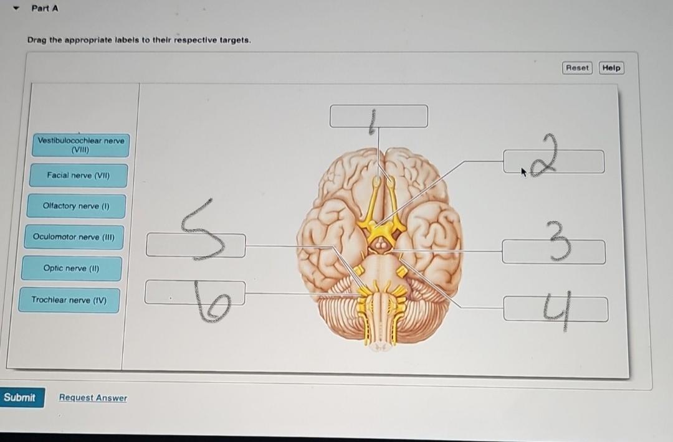Select the Olfactory nerve (I) label
Image resolution: width=673 pixels, height=442 pixels.
coord(77,205)
